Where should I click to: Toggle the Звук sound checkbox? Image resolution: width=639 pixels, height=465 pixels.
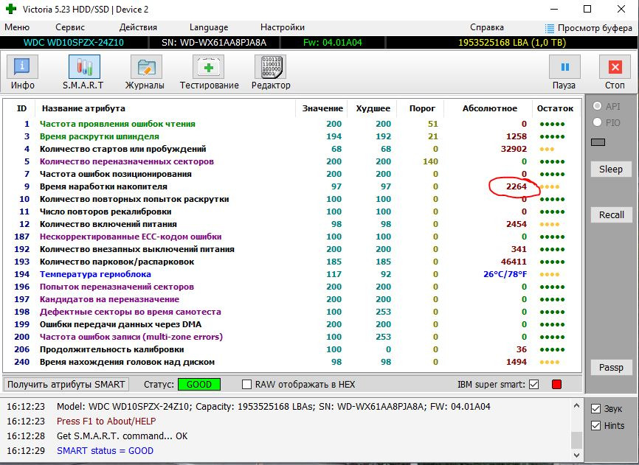tap(596, 408)
